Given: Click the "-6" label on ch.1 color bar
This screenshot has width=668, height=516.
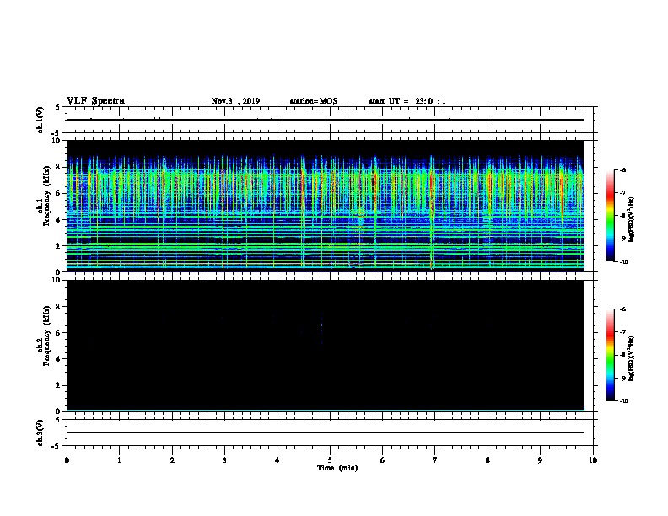Looking at the screenshot, I should (622, 169).
